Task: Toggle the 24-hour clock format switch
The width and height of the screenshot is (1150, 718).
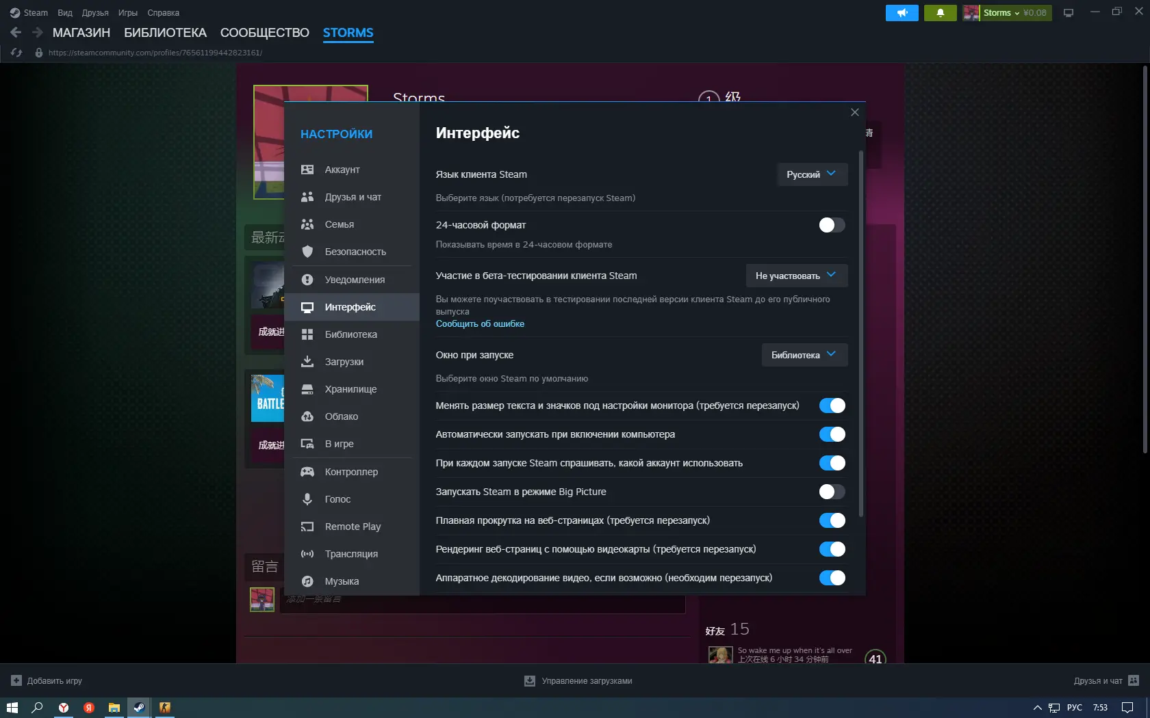Action: [832, 225]
